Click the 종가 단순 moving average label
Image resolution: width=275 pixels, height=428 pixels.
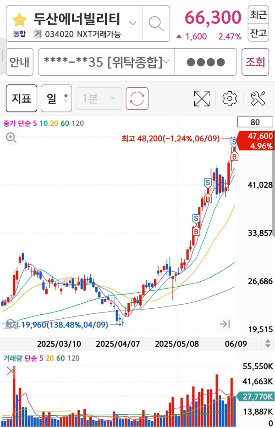(17, 123)
